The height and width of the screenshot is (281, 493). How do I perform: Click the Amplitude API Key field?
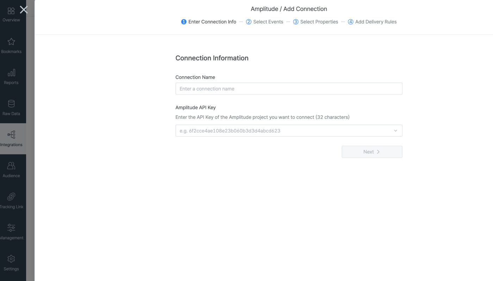[x=289, y=131]
